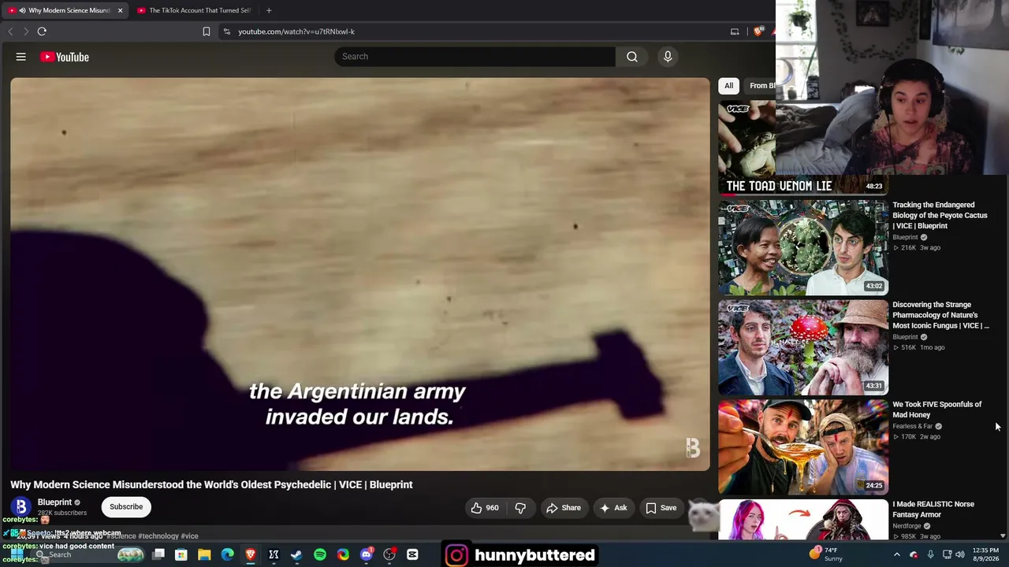
Task: Open the Blueprint channel name link
Action: tap(54, 502)
